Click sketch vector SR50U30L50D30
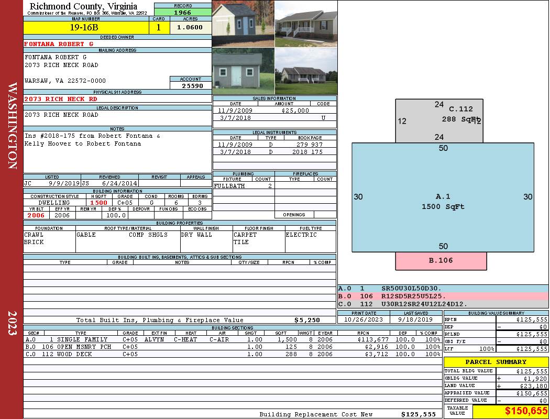Screen dimensions: 550x419 pyautogui.click(x=411, y=289)
